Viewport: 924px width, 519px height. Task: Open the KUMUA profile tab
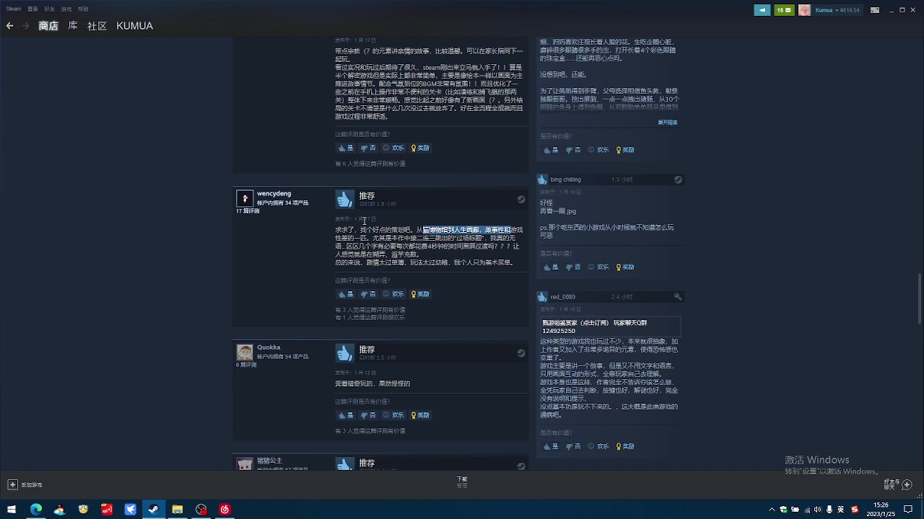135,26
